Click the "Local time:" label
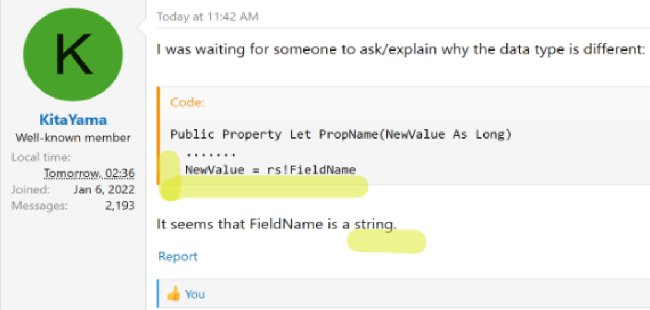Image resolution: width=650 pixels, height=310 pixels. (41, 157)
